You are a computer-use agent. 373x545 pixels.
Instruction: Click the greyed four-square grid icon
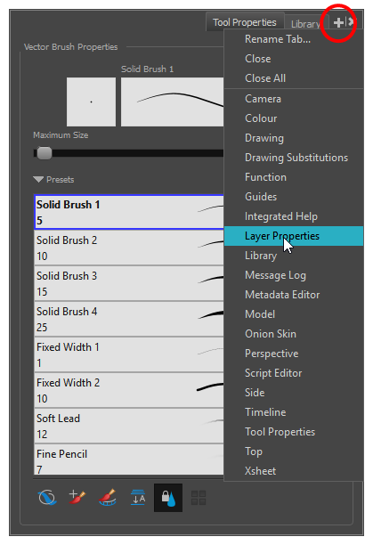click(x=199, y=498)
